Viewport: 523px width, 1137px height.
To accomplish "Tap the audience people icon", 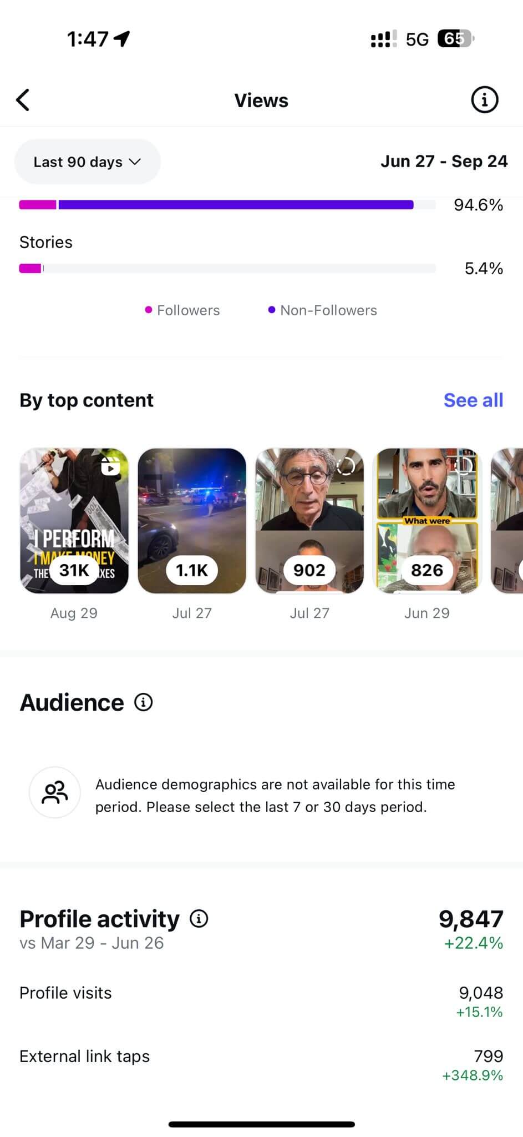I will (54, 792).
